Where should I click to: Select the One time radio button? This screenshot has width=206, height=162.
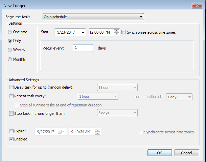click(x=10, y=32)
